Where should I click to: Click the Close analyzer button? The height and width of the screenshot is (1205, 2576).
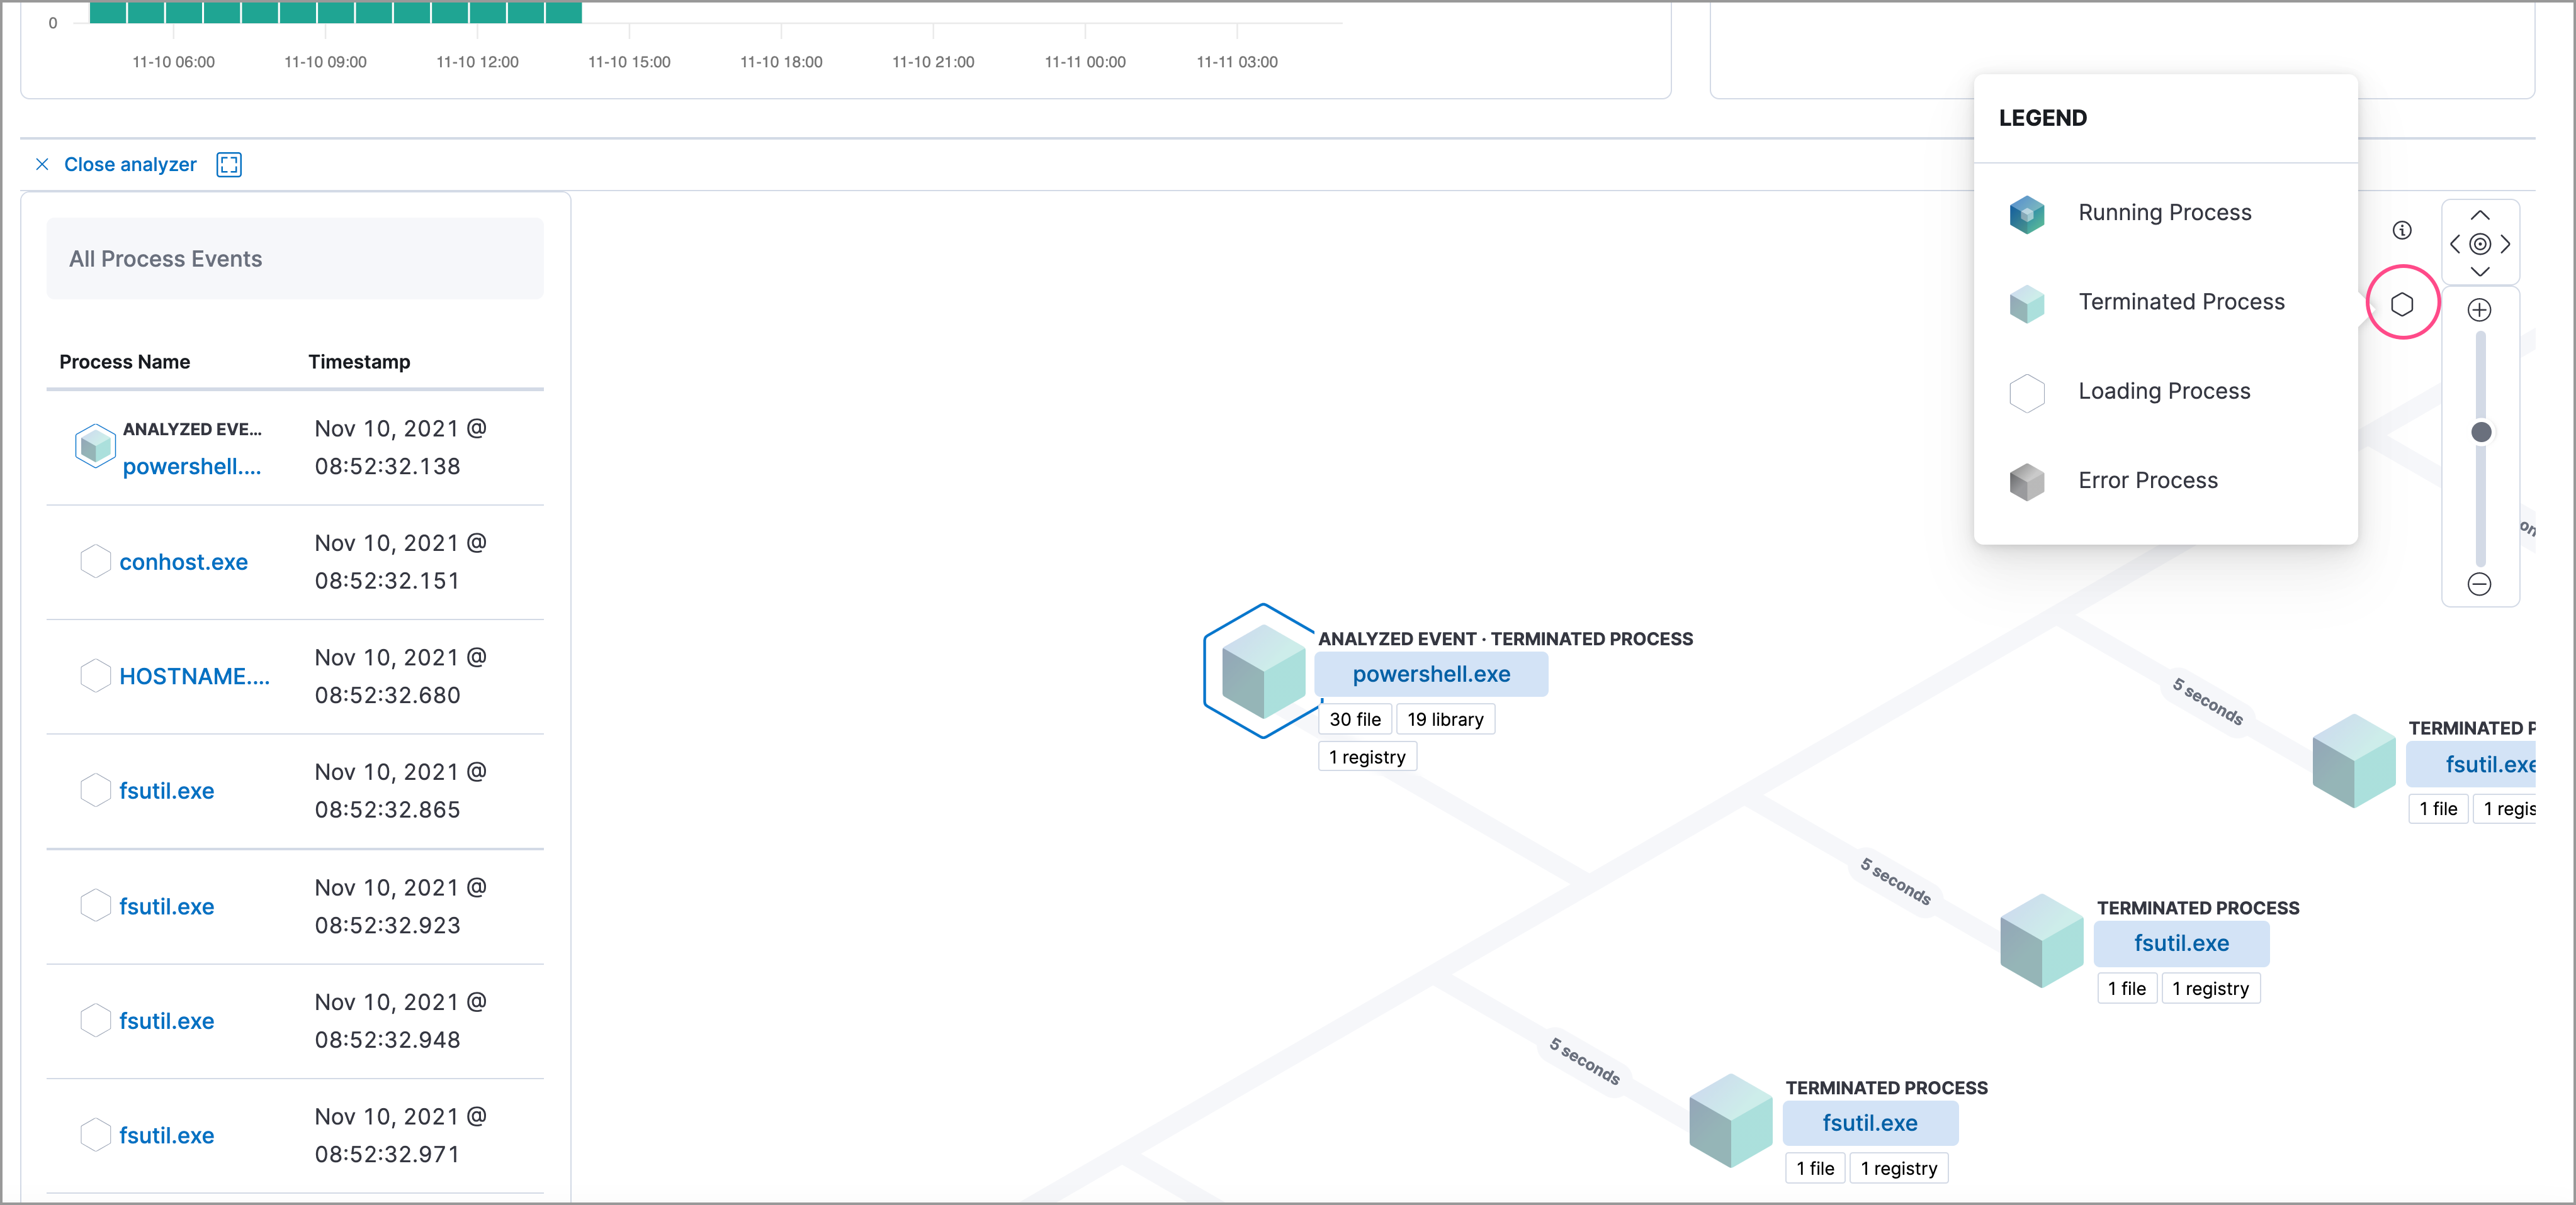(x=115, y=164)
